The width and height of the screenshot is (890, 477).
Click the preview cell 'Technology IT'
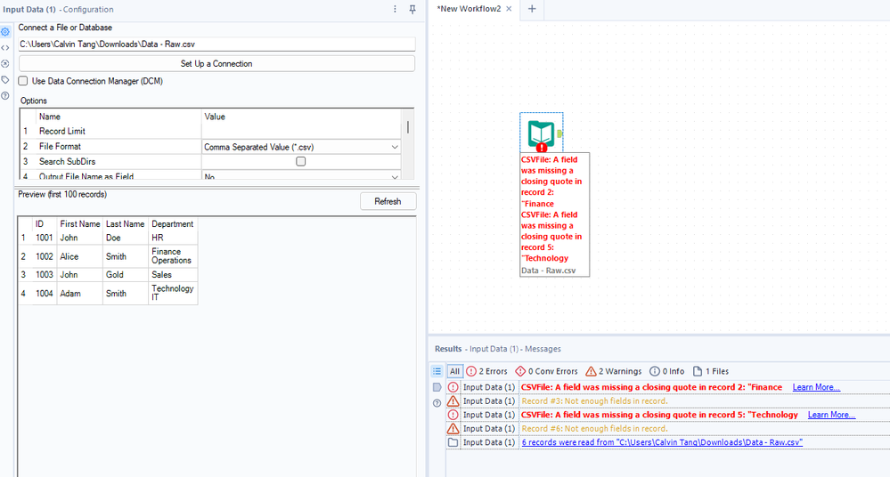click(173, 293)
